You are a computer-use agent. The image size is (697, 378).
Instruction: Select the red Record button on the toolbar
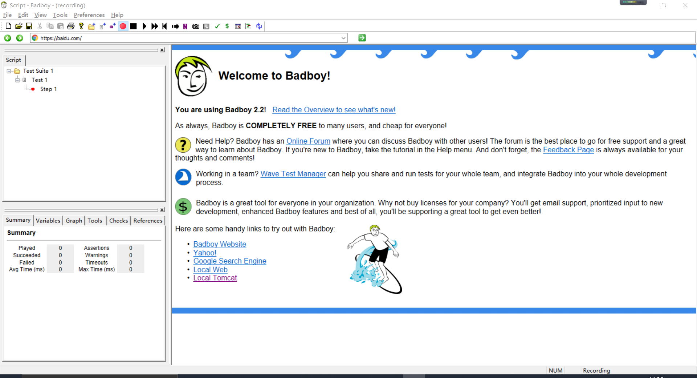tap(123, 26)
